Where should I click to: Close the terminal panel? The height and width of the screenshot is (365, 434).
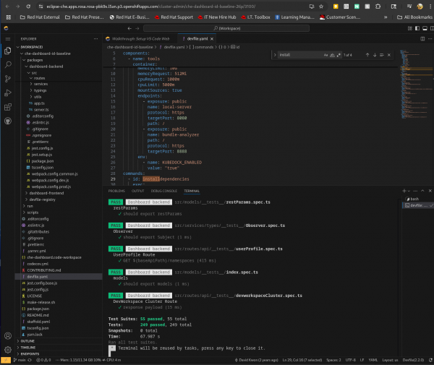(x=430, y=191)
